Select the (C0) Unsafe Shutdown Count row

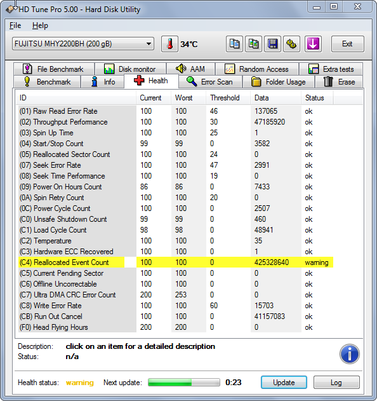[x=176, y=219]
